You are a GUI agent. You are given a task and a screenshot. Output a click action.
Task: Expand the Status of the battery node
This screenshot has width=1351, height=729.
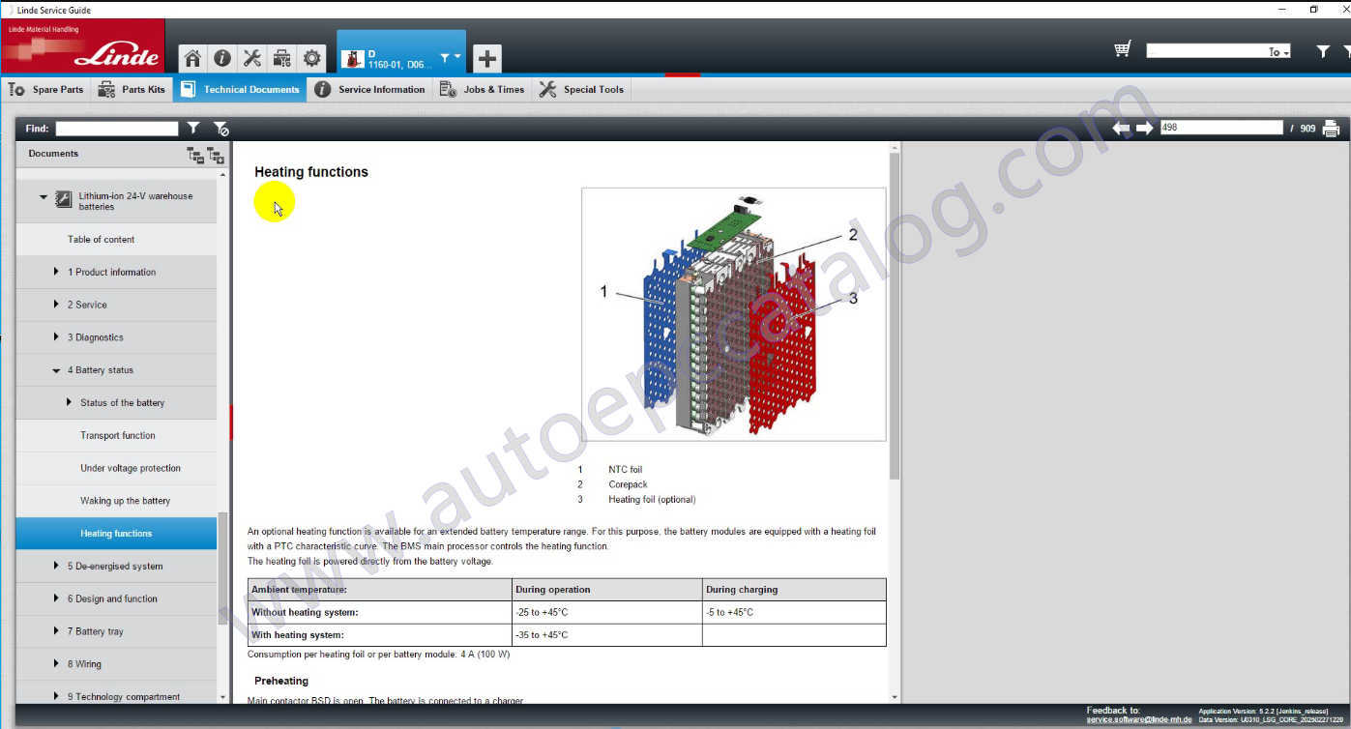pyautogui.click(x=70, y=403)
